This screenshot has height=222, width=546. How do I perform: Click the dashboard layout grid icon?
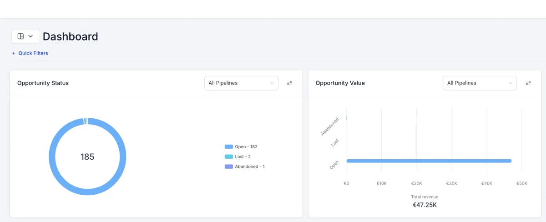tap(20, 36)
